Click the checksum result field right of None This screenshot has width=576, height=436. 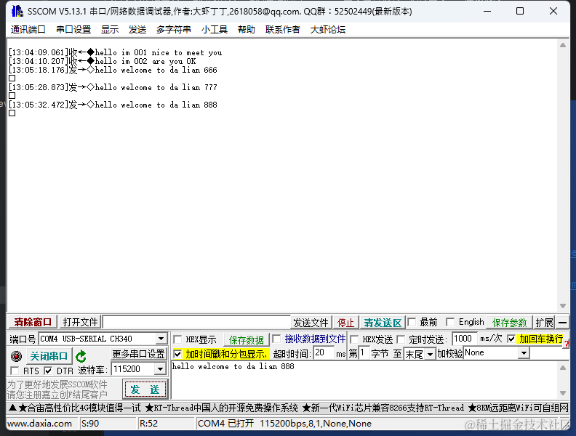pos(549,353)
